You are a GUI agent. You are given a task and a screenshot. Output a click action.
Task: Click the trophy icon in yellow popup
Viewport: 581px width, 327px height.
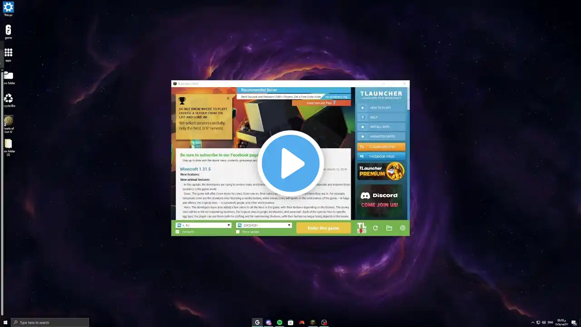point(182,101)
